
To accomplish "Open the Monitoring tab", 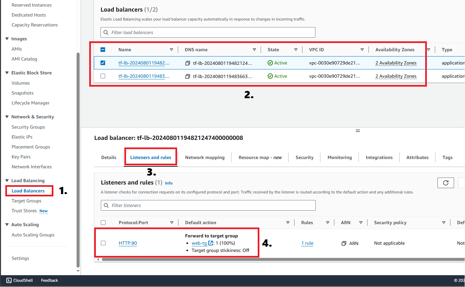I will point(340,157).
